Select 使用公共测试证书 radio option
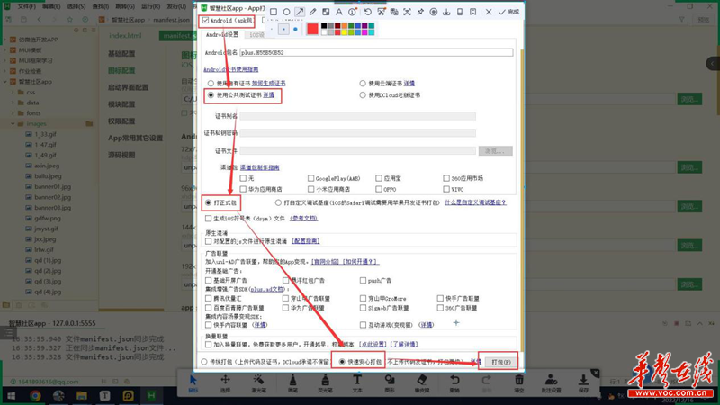This screenshot has height=405, width=720. click(211, 94)
